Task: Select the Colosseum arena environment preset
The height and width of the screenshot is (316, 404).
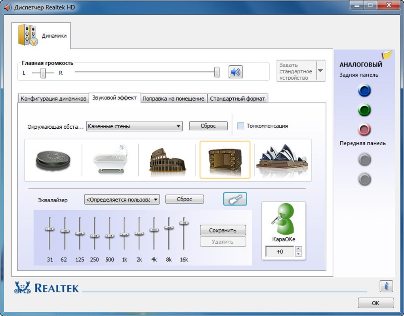Action: coord(168,160)
